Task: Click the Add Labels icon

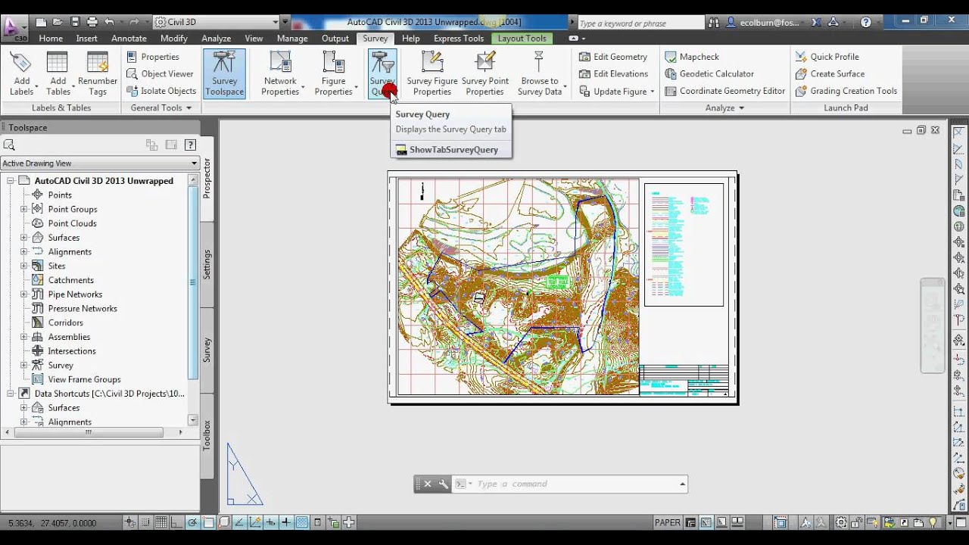Action: point(21,64)
